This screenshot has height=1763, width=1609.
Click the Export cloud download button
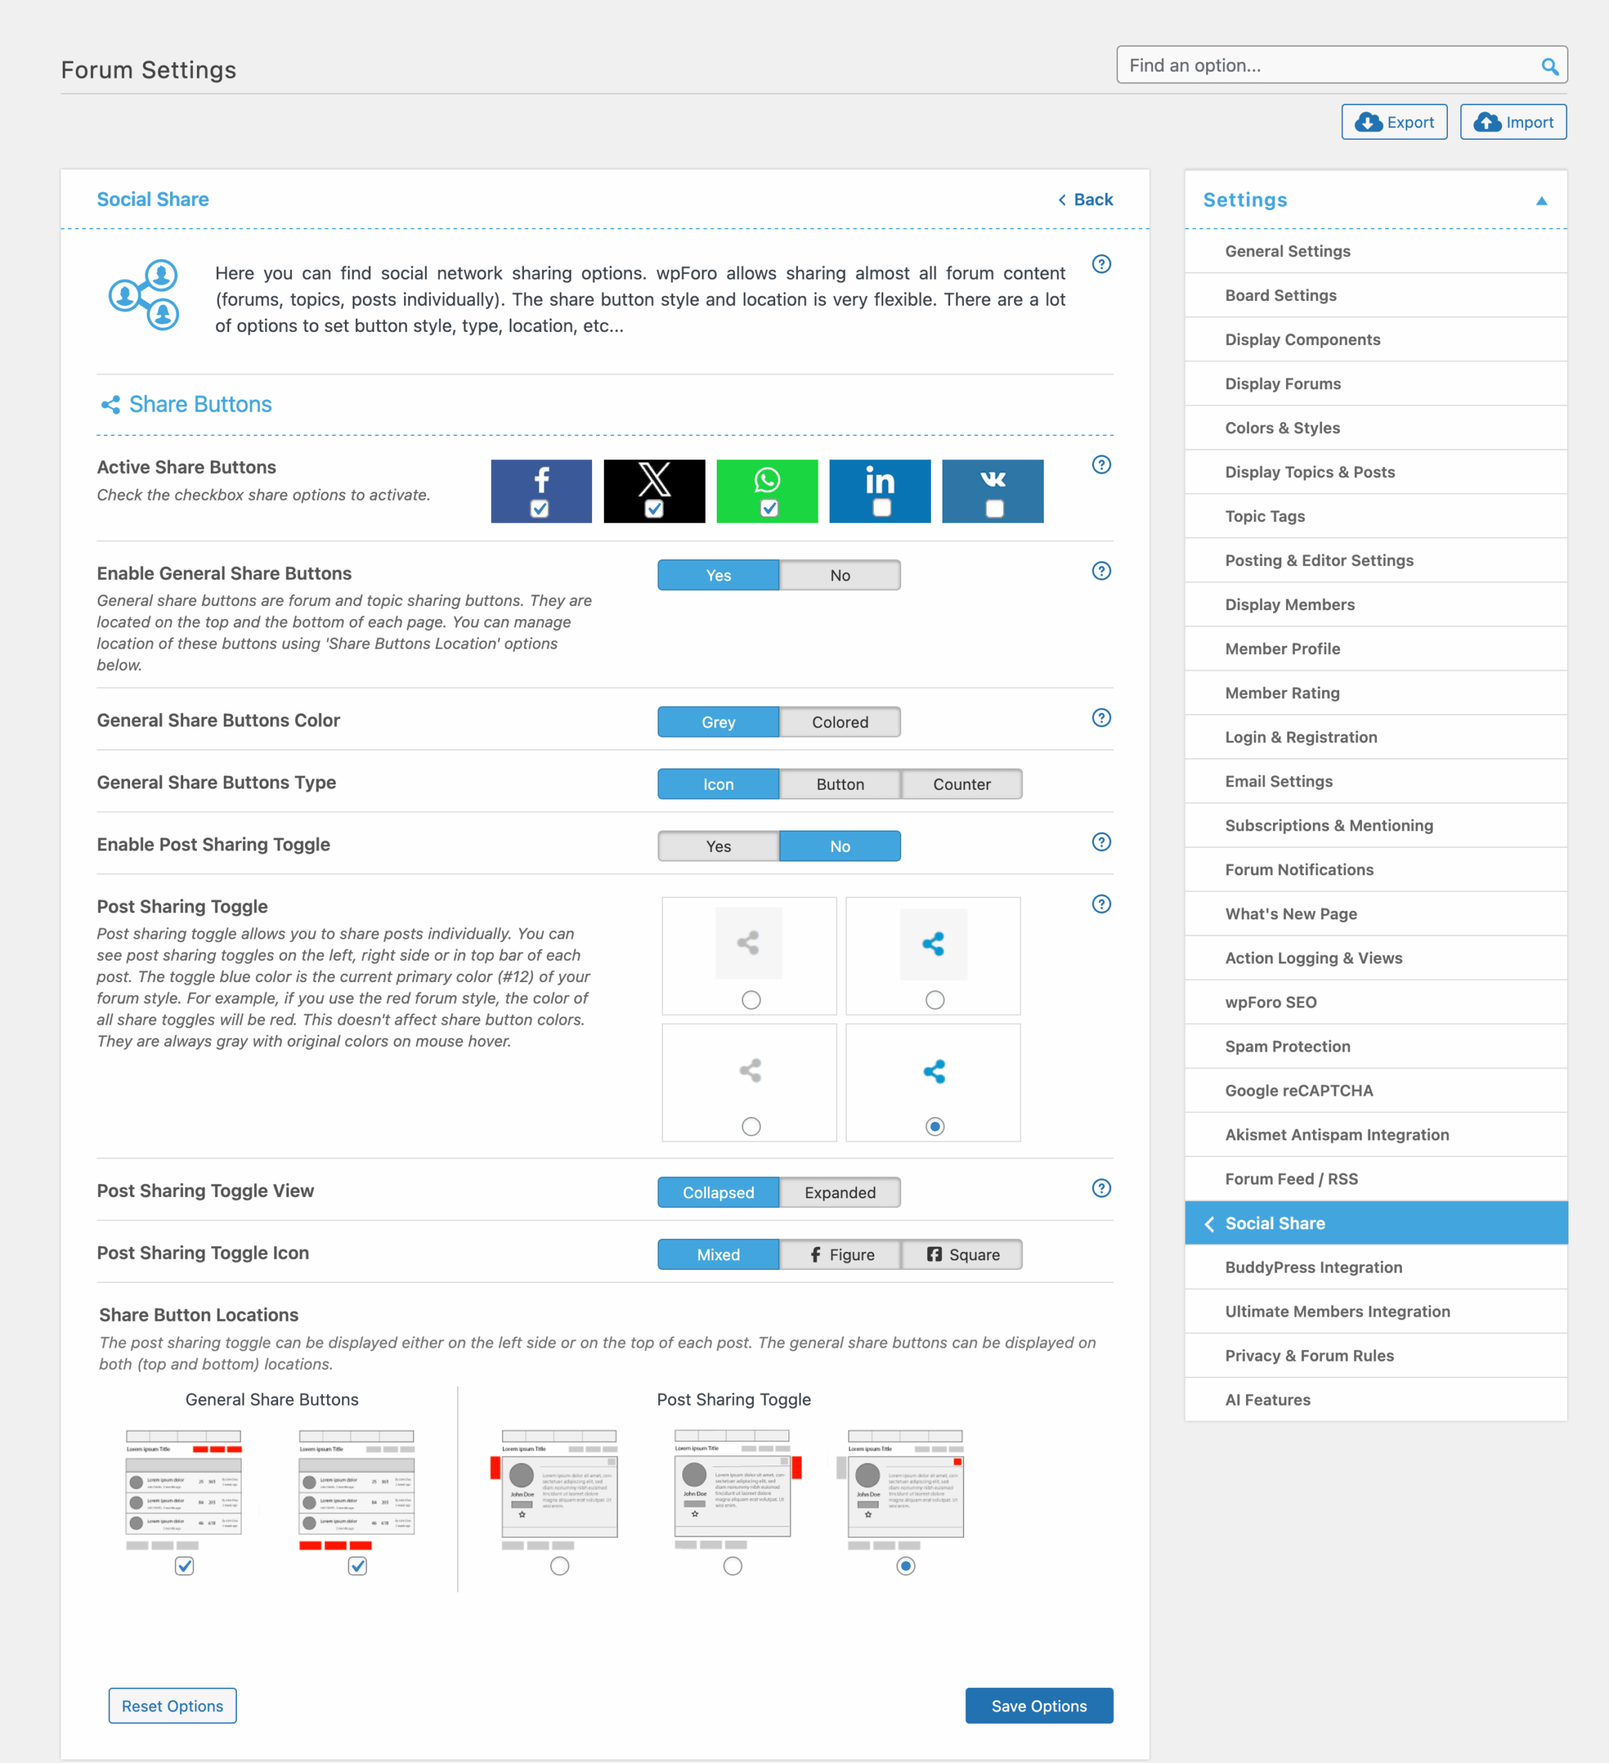[x=1394, y=123]
